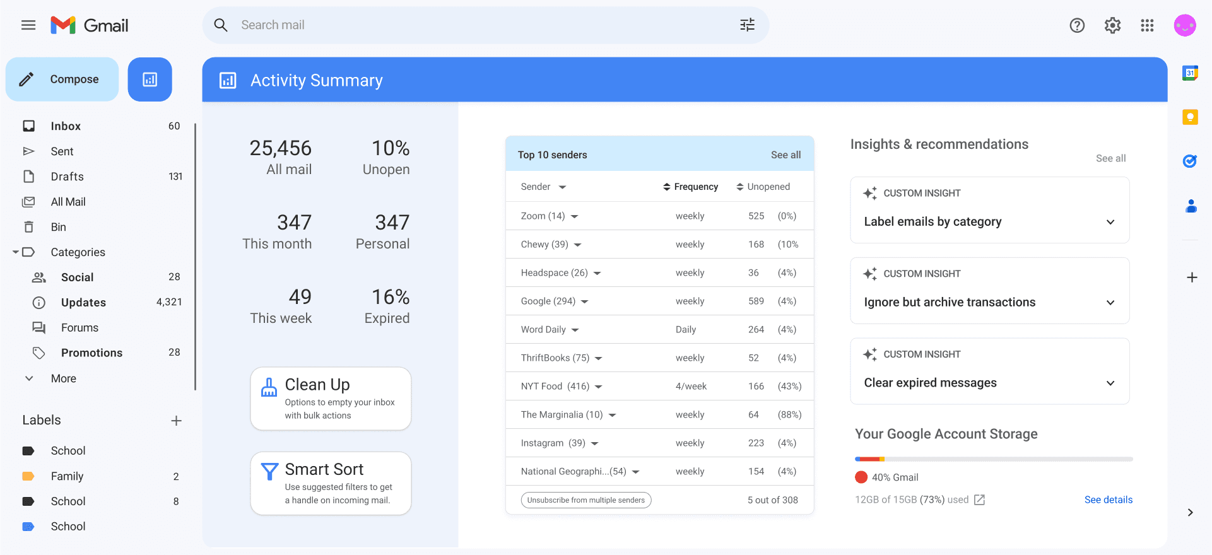The width and height of the screenshot is (1212, 555).
Task: Hide the side panel with the chevron arrow
Action: tap(1191, 512)
